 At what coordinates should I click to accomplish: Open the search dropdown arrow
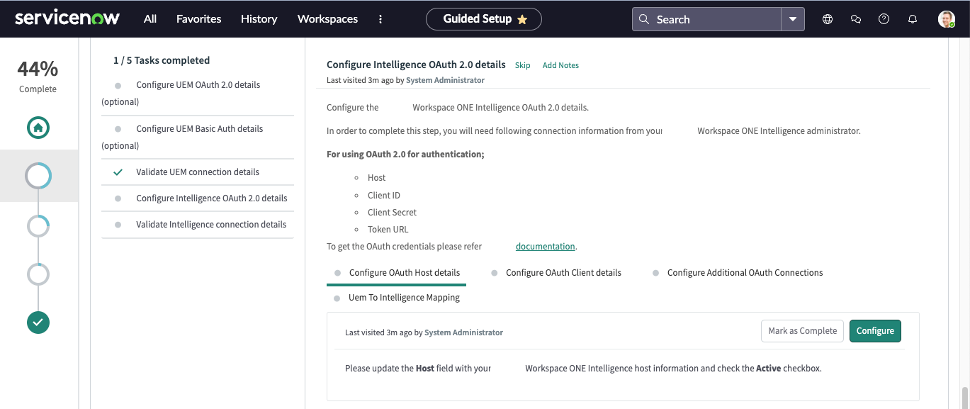point(793,18)
